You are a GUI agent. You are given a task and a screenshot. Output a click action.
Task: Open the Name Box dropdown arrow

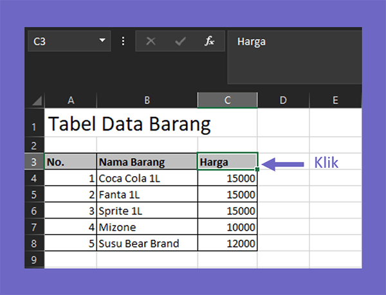click(x=102, y=40)
